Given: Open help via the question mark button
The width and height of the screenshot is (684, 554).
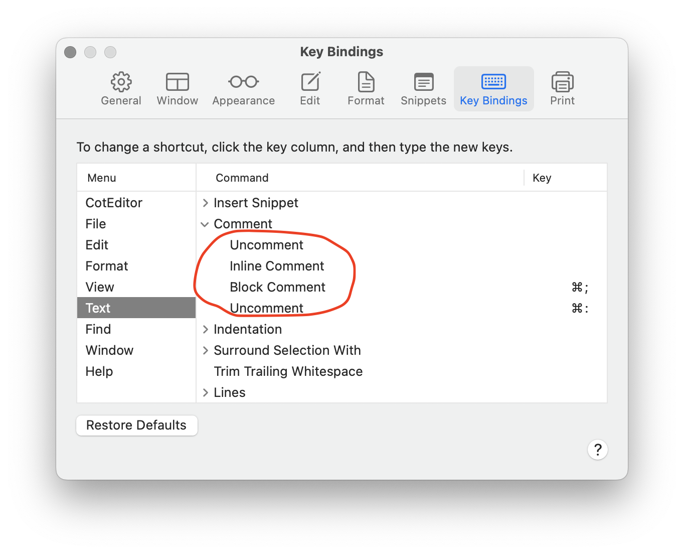Looking at the screenshot, I should pyautogui.click(x=597, y=450).
